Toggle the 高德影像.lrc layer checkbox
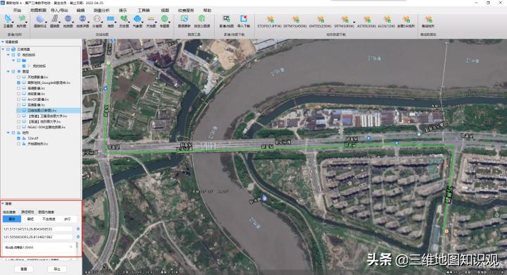The height and width of the screenshot is (275, 507). 18,88
